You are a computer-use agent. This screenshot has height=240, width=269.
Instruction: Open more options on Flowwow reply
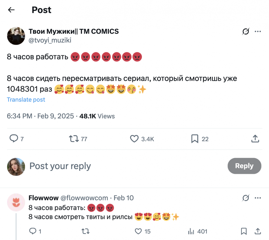click(x=258, y=198)
